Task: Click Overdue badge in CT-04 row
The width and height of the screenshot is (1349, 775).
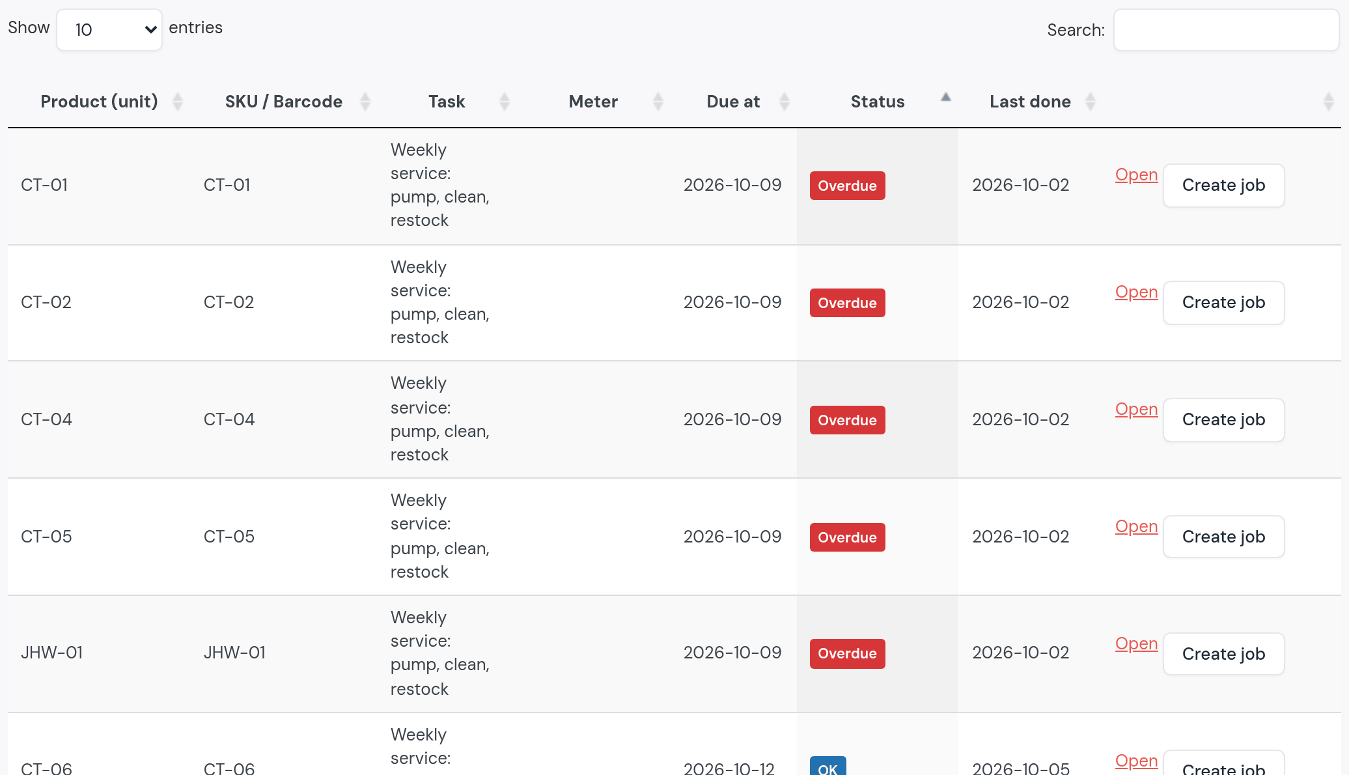Action: coord(847,420)
